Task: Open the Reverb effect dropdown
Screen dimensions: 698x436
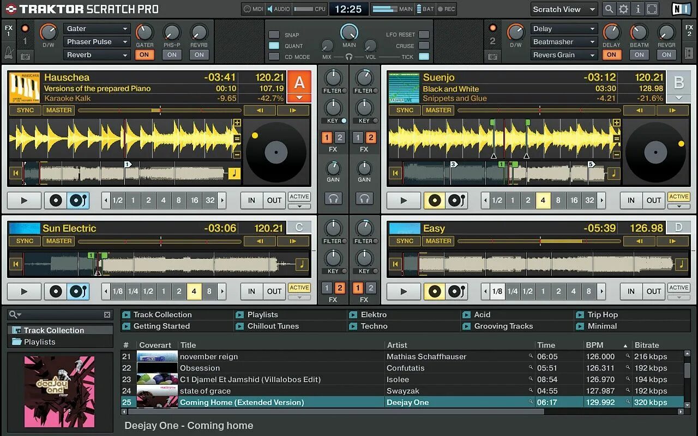Action: pyautogui.click(x=97, y=55)
